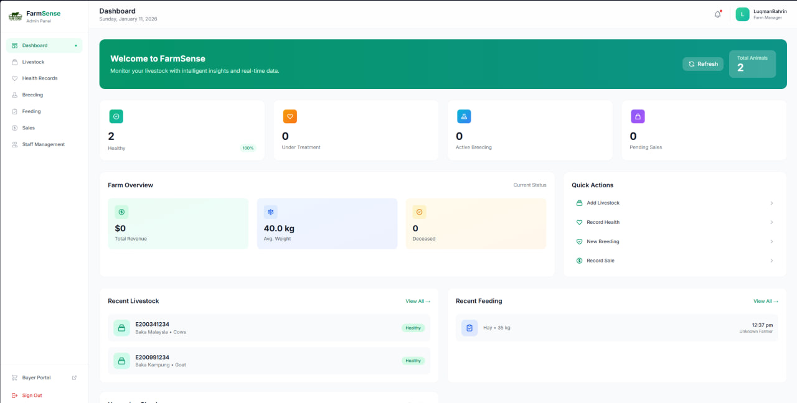Click the LuqmanBahrin profile avatar
This screenshot has height=403, width=797.
pyautogui.click(x=742, y=14)
